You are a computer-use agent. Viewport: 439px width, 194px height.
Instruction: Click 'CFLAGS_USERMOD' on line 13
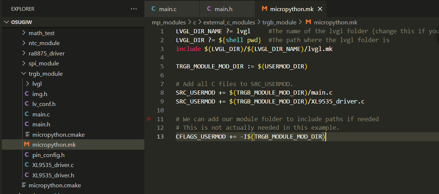pyautogui.click(x=201, y=137)
